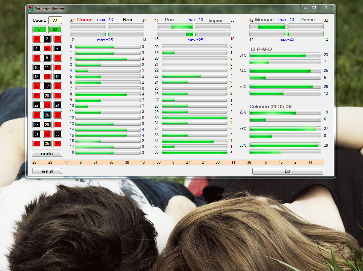Select black number 13 button
This screenshot has width=363, height=271.
point(36,76)
